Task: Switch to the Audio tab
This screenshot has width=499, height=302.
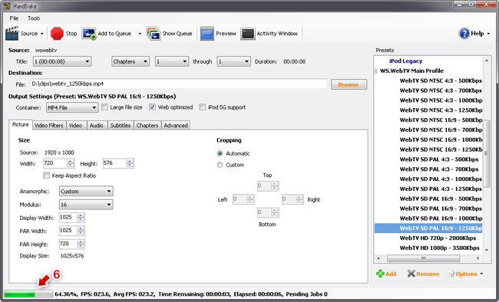Action: click(96, 126)
